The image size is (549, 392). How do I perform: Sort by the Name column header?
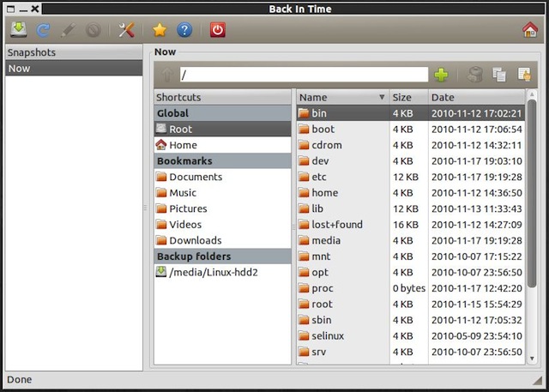coord(343,97)
